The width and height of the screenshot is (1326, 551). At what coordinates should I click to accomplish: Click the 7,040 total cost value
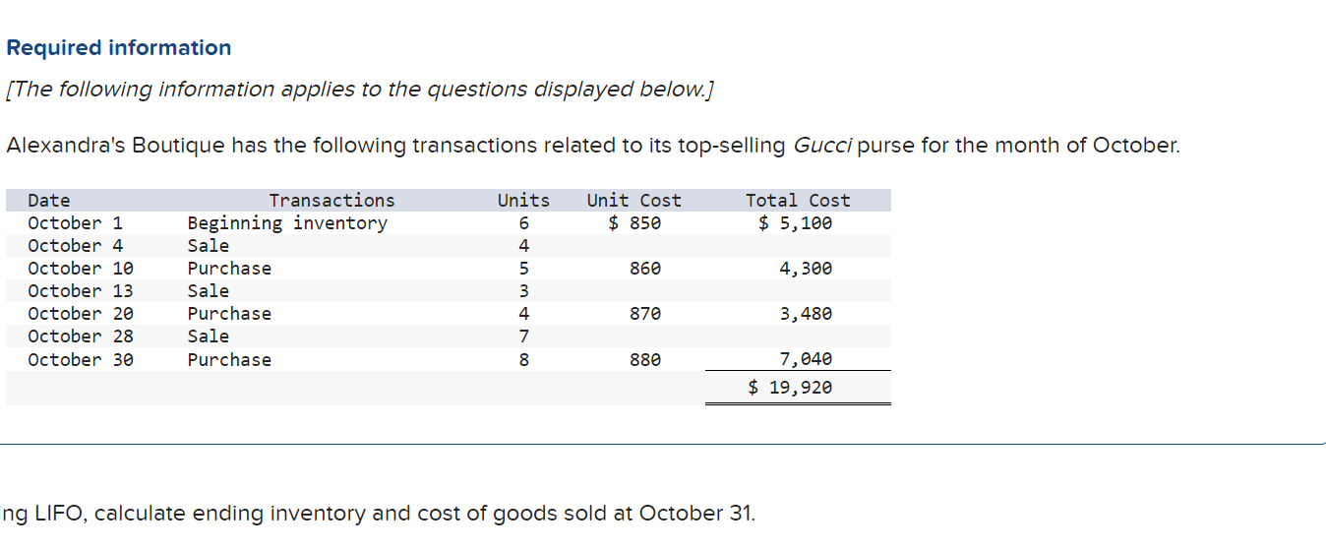coord(806,360)
